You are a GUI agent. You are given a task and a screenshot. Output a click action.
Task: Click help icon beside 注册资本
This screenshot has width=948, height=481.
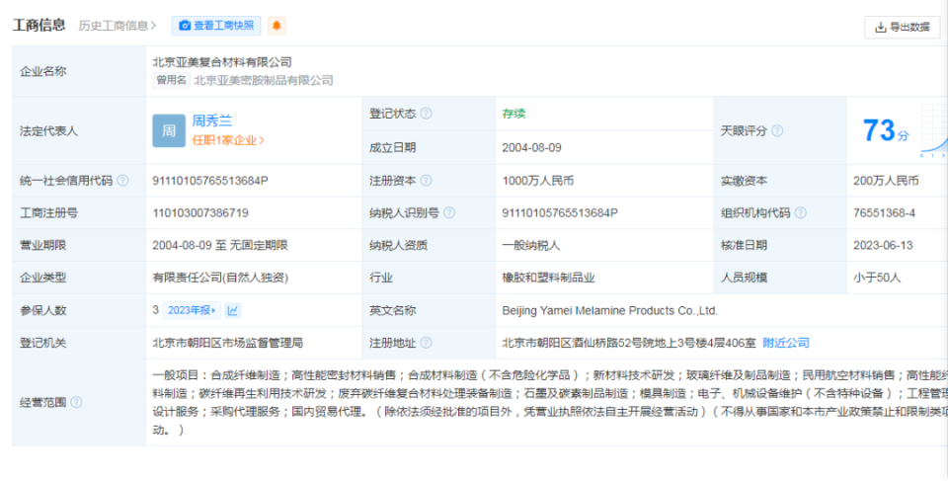[427, 181]
